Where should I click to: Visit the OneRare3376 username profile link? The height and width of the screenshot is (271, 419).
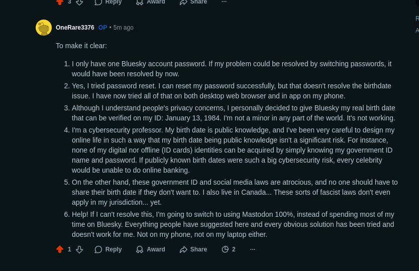[75, 28]
